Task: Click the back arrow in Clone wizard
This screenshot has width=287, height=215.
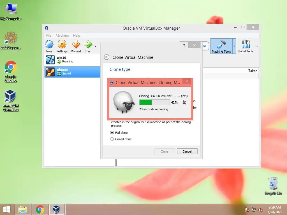Action: tap(107, 57)
